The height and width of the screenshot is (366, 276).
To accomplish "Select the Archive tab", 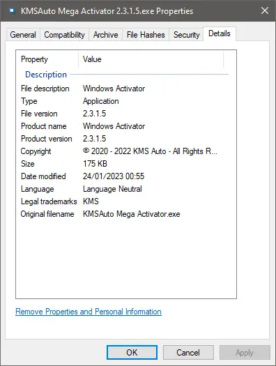I will (x=106, y=35).
